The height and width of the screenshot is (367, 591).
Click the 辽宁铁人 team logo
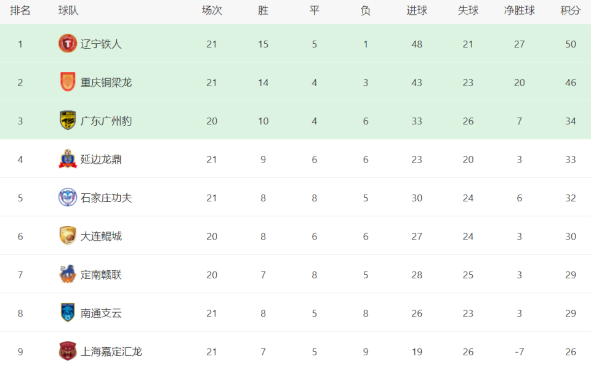pos(68,43)
